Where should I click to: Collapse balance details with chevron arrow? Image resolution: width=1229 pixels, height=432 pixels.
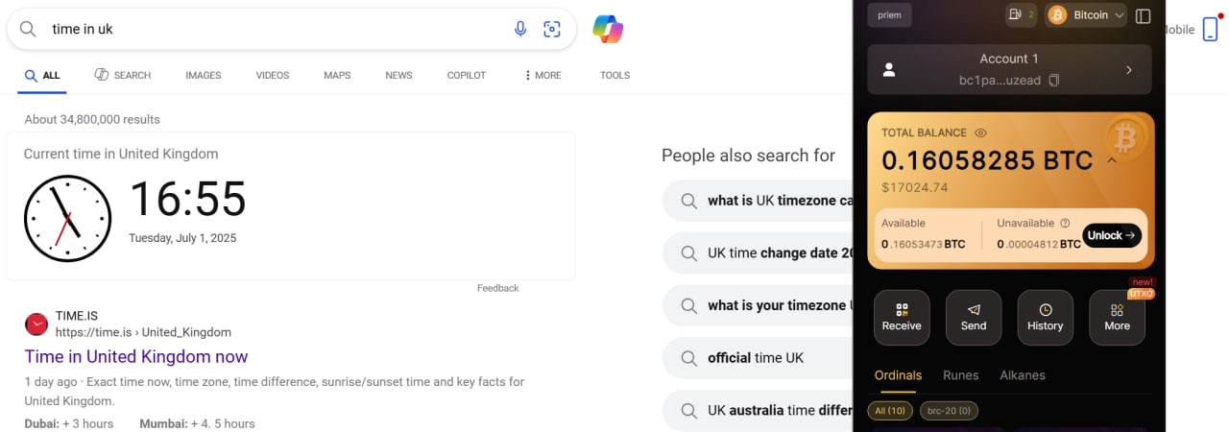point(1112,160)
